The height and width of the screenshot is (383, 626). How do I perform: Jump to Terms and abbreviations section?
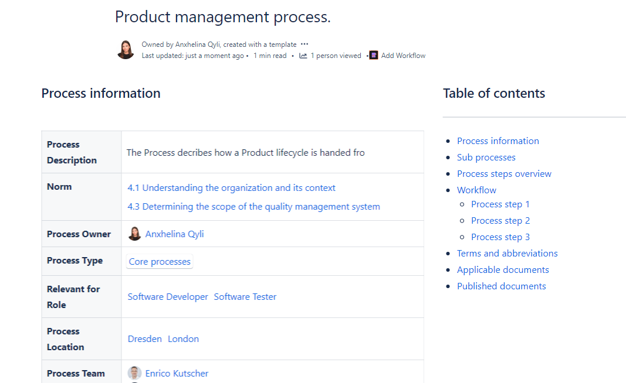(507, 254)
